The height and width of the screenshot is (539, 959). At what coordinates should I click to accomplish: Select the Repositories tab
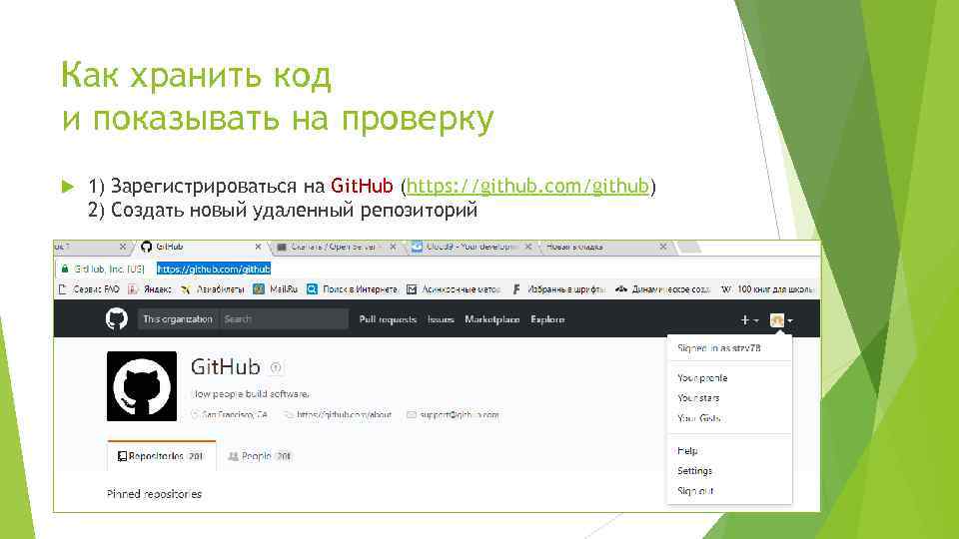(x=162, y=456)
